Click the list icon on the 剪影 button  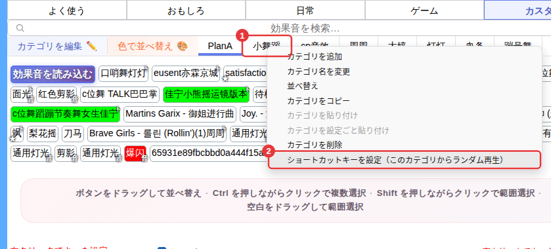(x=74, y=159)
